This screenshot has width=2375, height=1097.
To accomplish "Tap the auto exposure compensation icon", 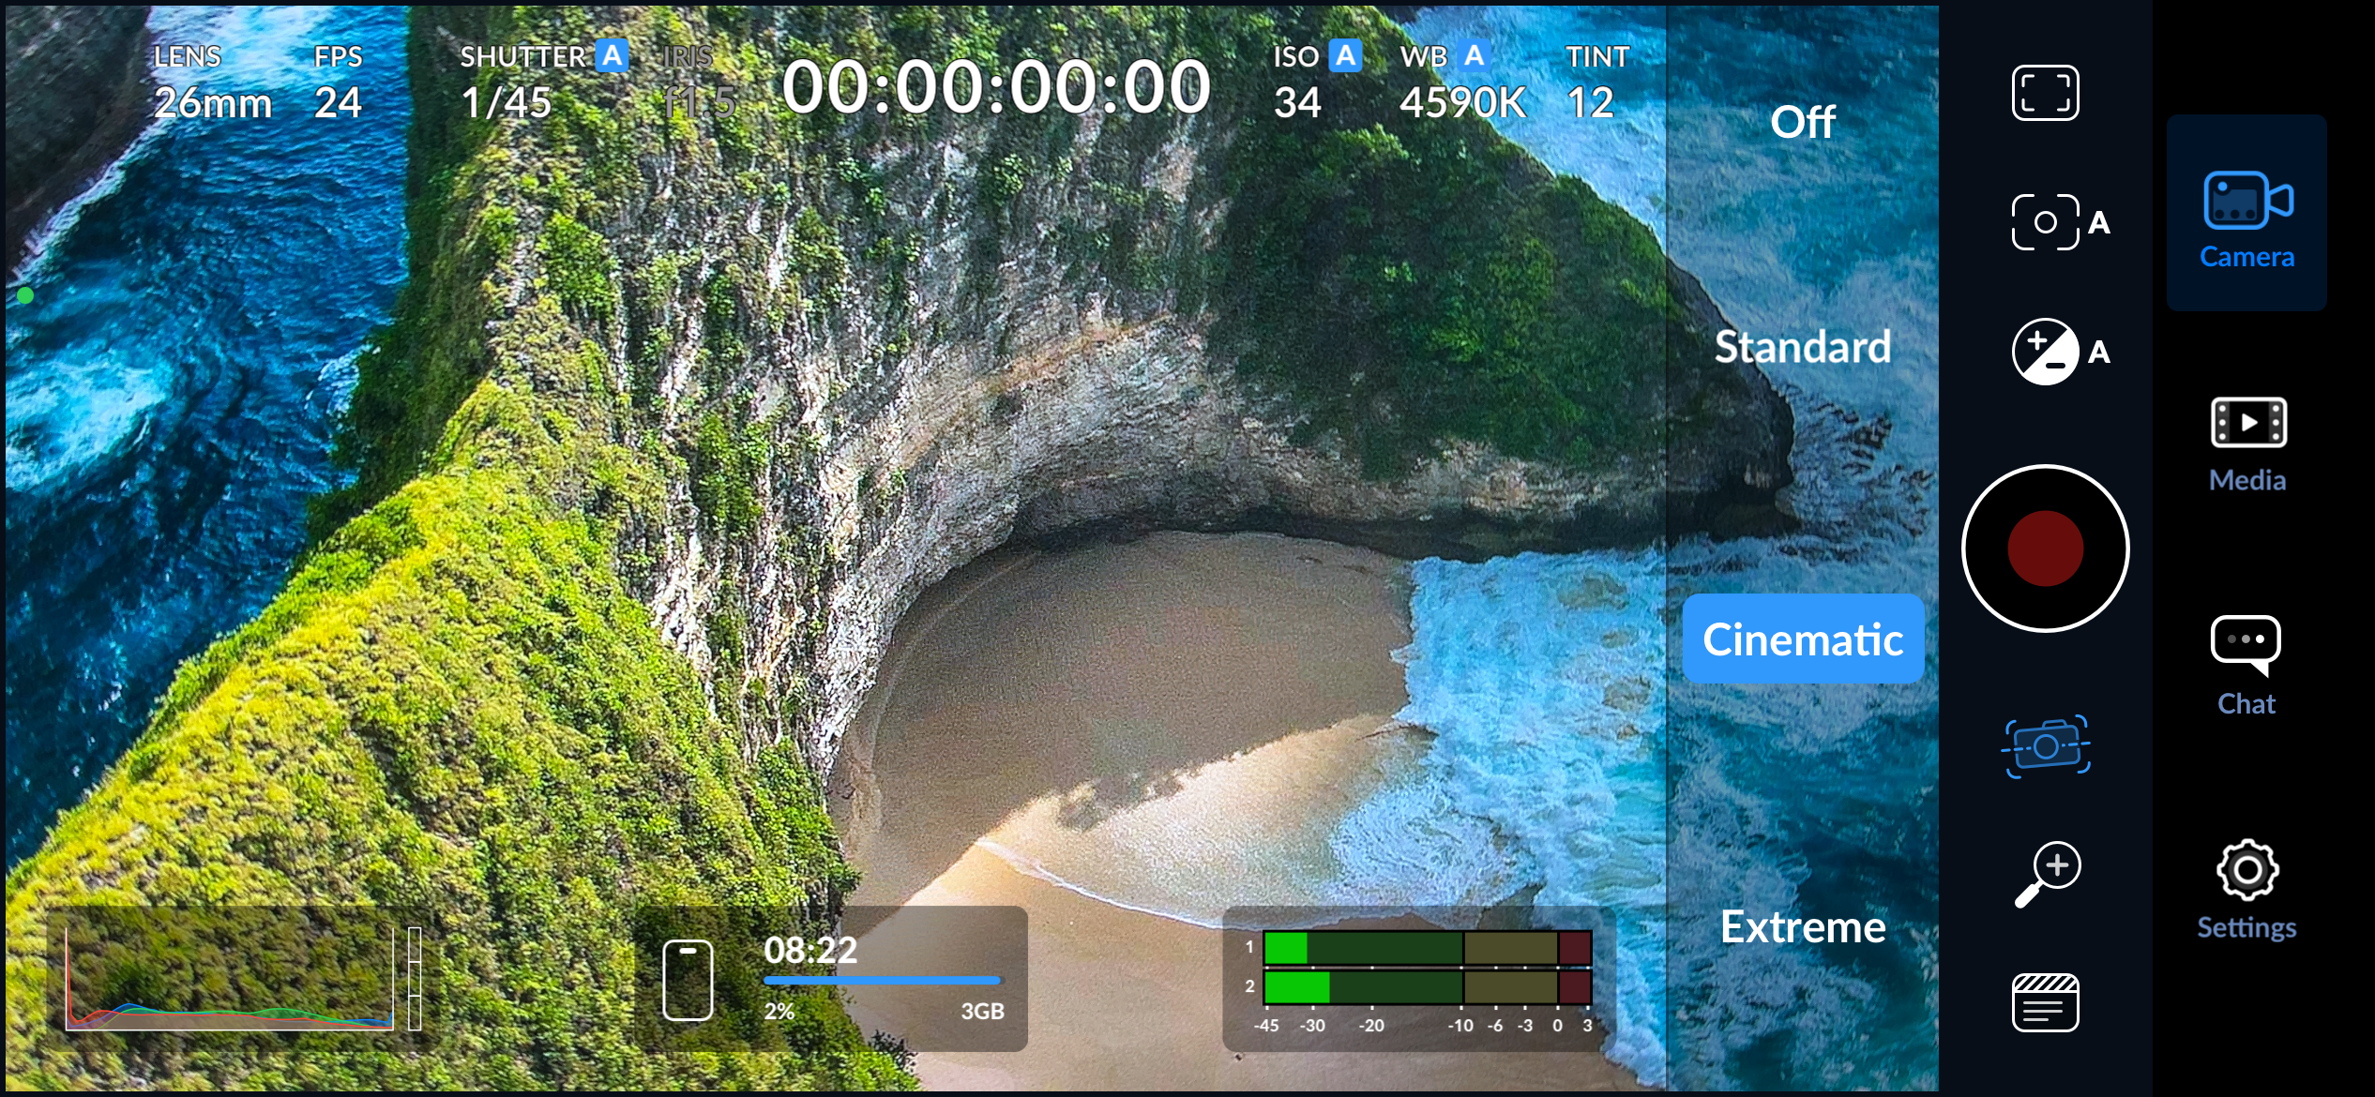I will 2047,352.
